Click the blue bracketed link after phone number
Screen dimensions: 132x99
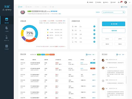[x=59, y=14]
